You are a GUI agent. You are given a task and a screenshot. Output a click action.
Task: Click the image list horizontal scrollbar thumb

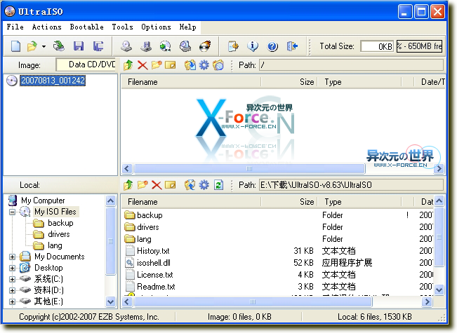pyautogui.click(x=249, y=168)
